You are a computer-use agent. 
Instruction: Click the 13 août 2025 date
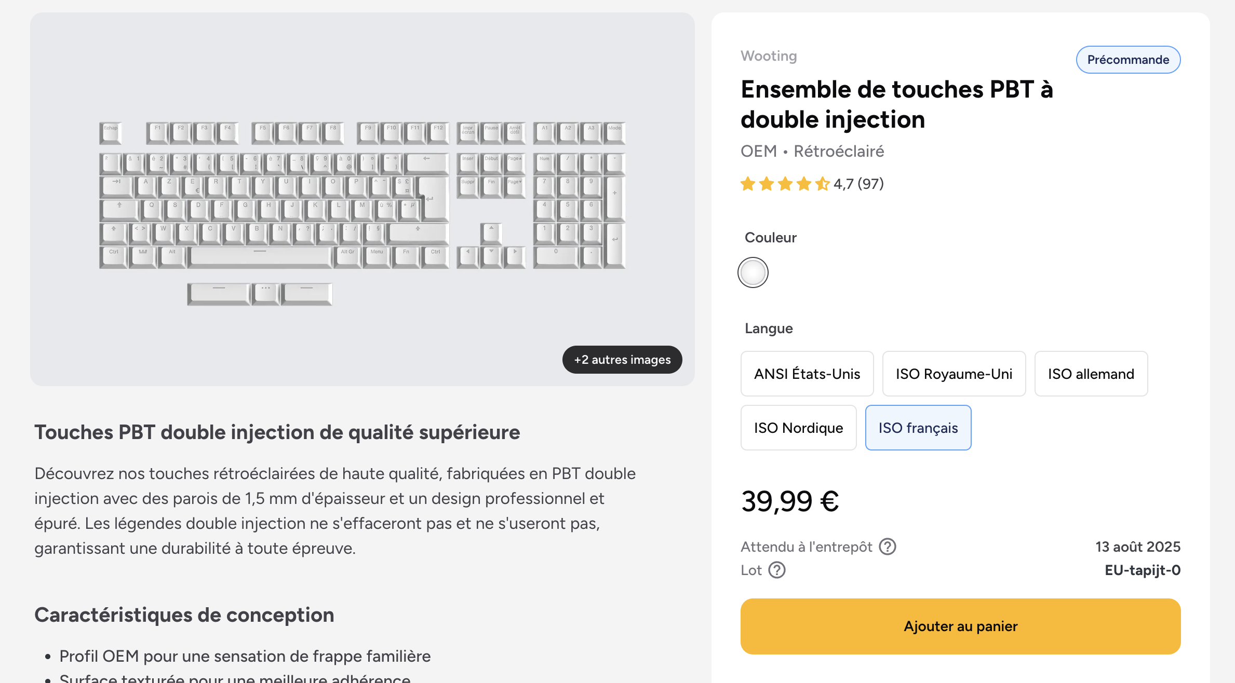pos(1138,547)
